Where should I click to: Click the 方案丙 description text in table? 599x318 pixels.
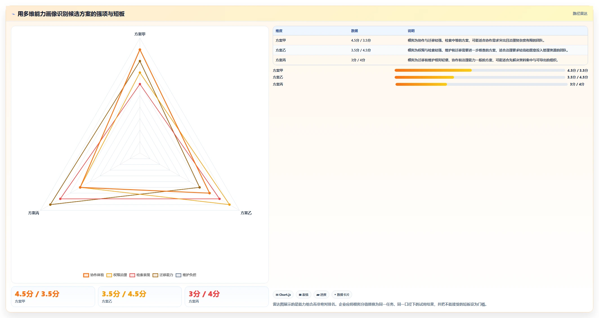pos(484,60)
